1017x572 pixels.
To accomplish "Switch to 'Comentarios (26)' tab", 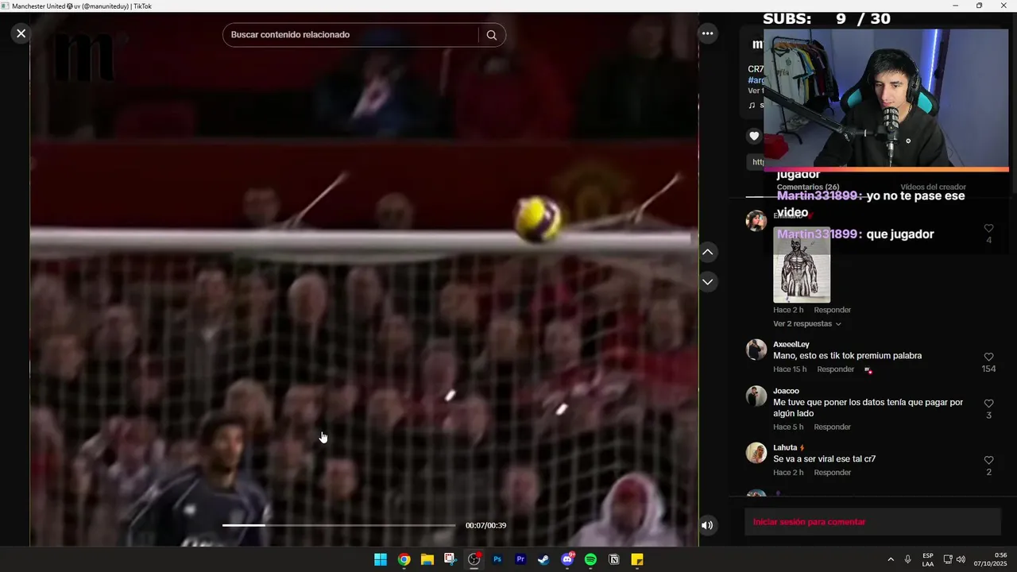I will (808, 187).
